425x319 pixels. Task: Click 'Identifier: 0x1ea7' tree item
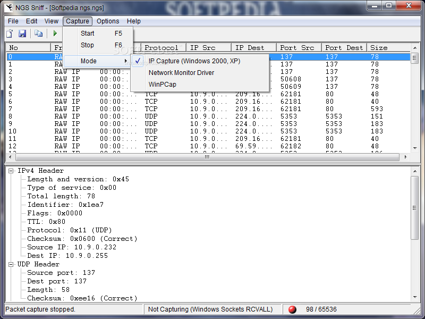coord(65,205)
